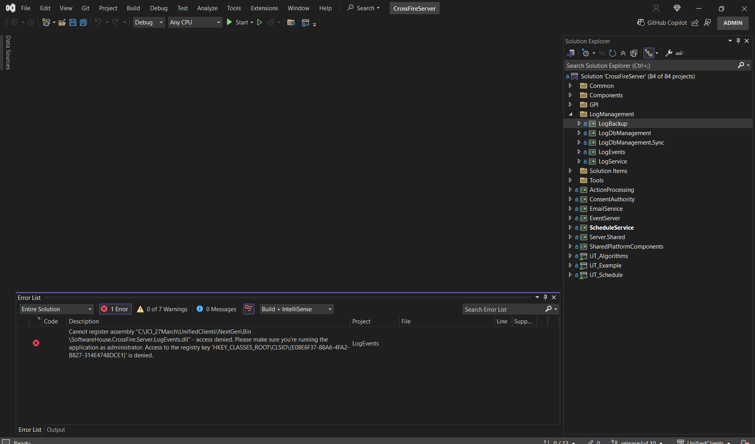Start without debugging using outlined play icon

[x=260, y=22]
